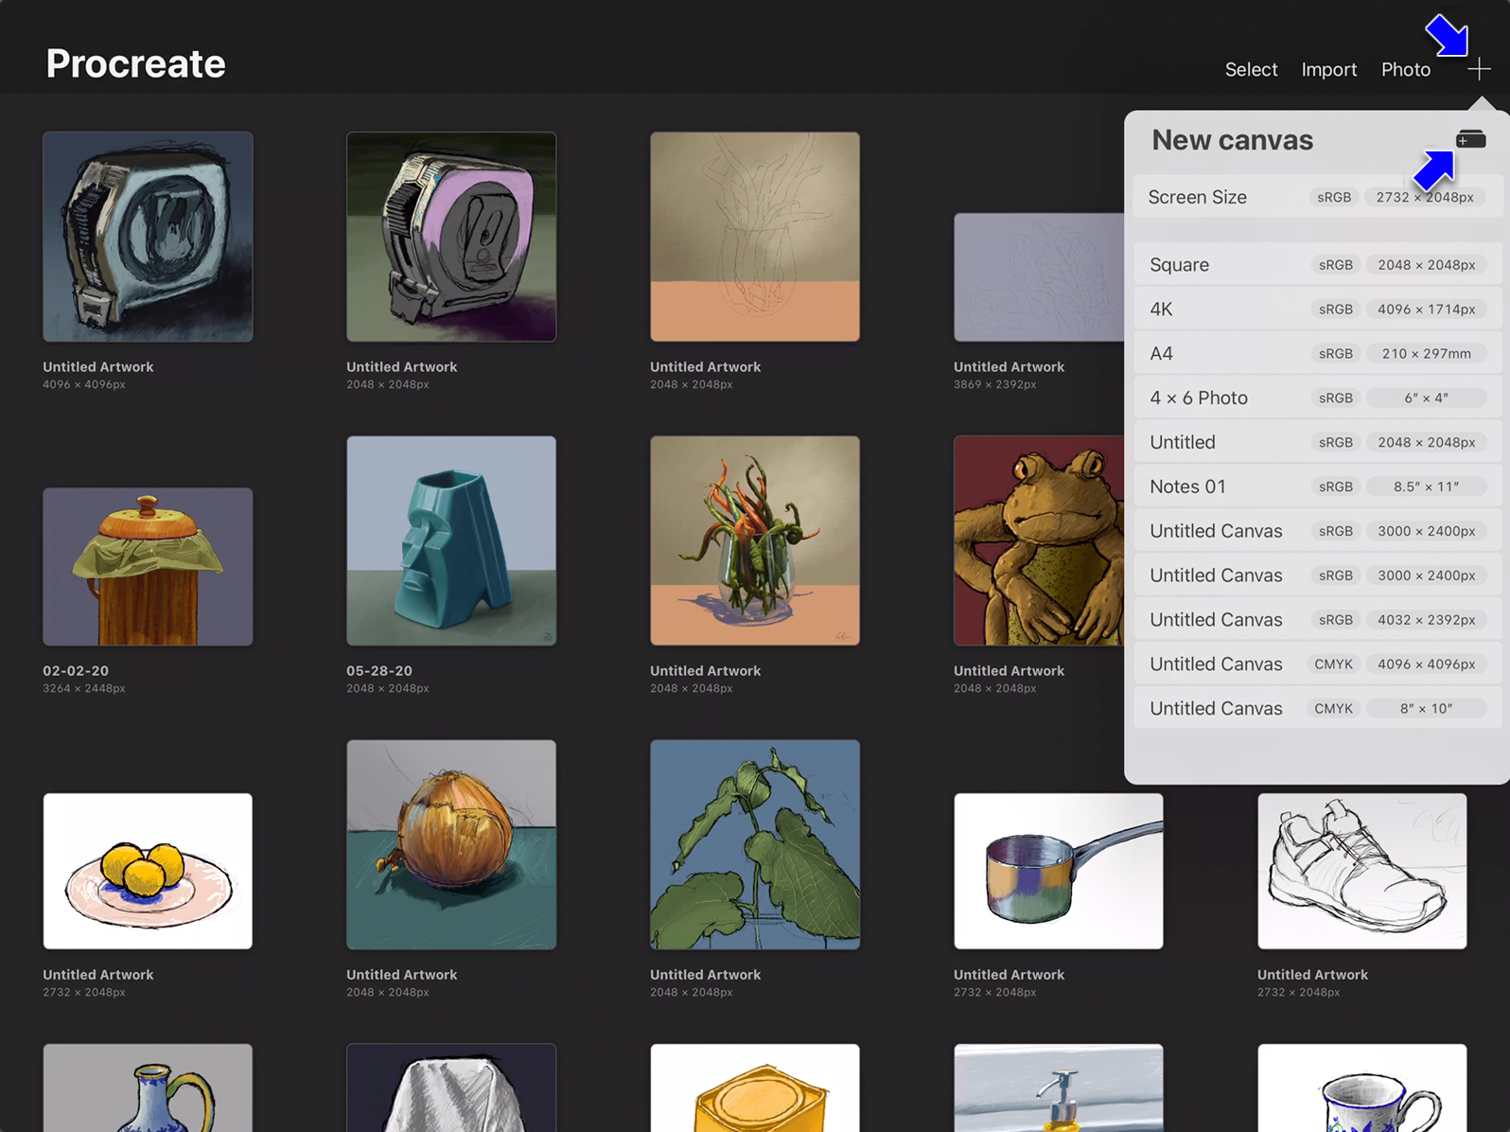Open the blue tape measure artwork
The width and height of the screenshot is (1510, 1132).
click(x=148, y=237)
